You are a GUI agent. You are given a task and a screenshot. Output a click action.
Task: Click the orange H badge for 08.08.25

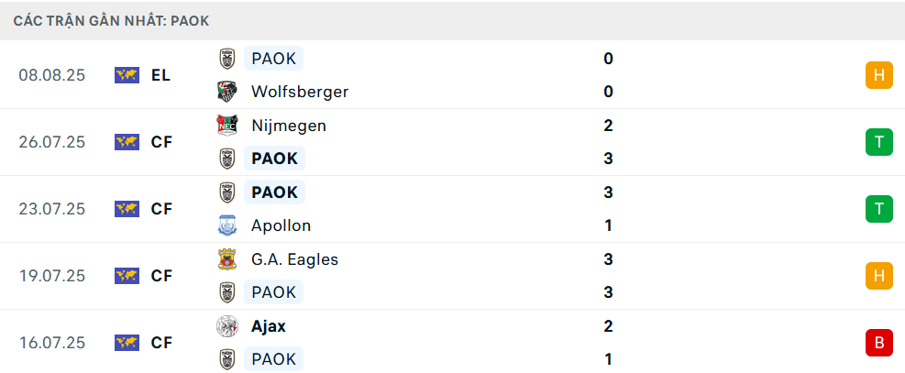coord(878,75)
